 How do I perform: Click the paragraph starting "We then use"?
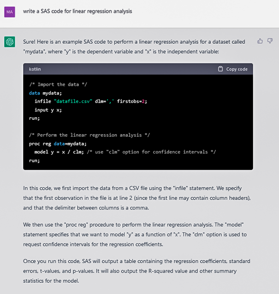135,235
